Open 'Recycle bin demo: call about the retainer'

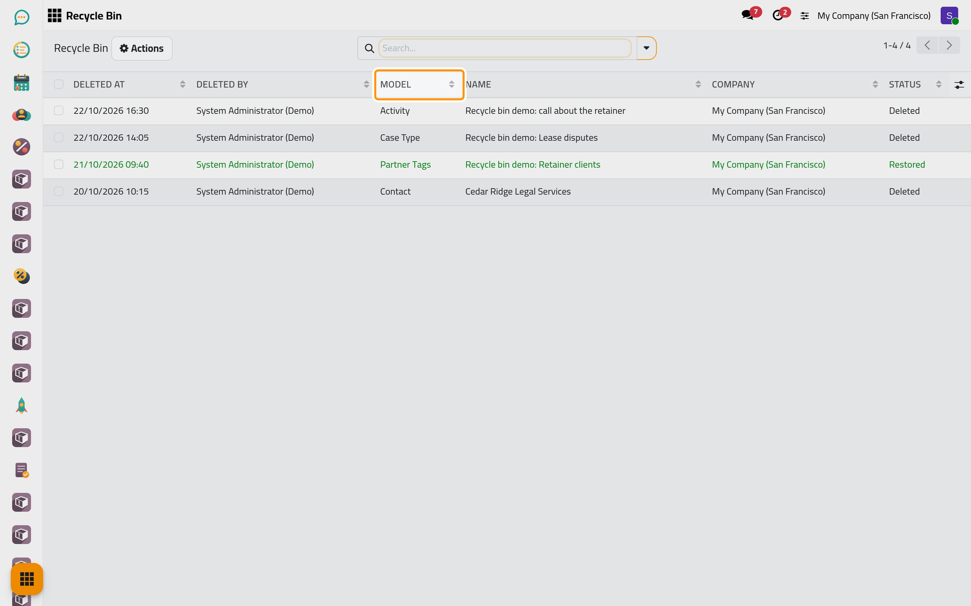(x=545, y=111)
